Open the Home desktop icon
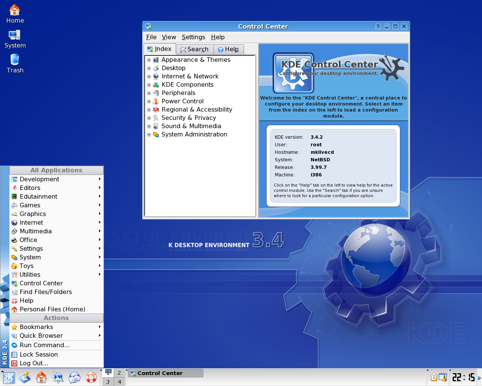 [15, 14]
